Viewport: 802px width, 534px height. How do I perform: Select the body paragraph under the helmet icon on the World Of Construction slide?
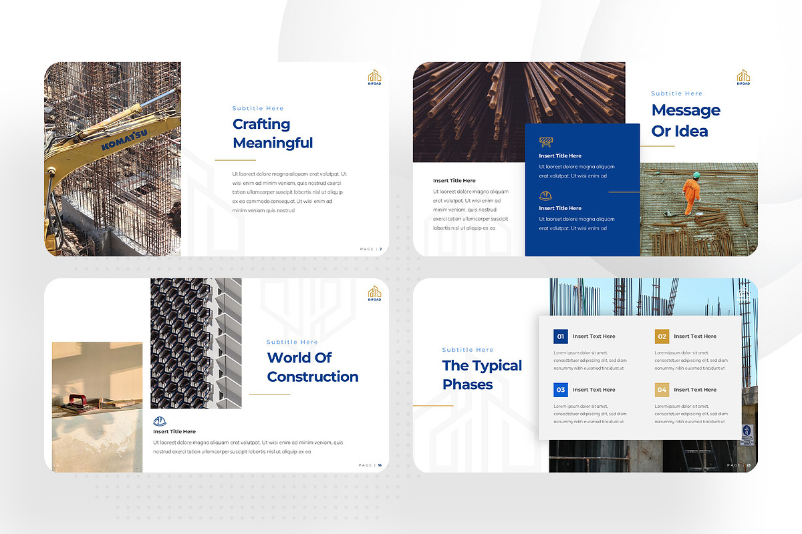(x=248, y=447)
